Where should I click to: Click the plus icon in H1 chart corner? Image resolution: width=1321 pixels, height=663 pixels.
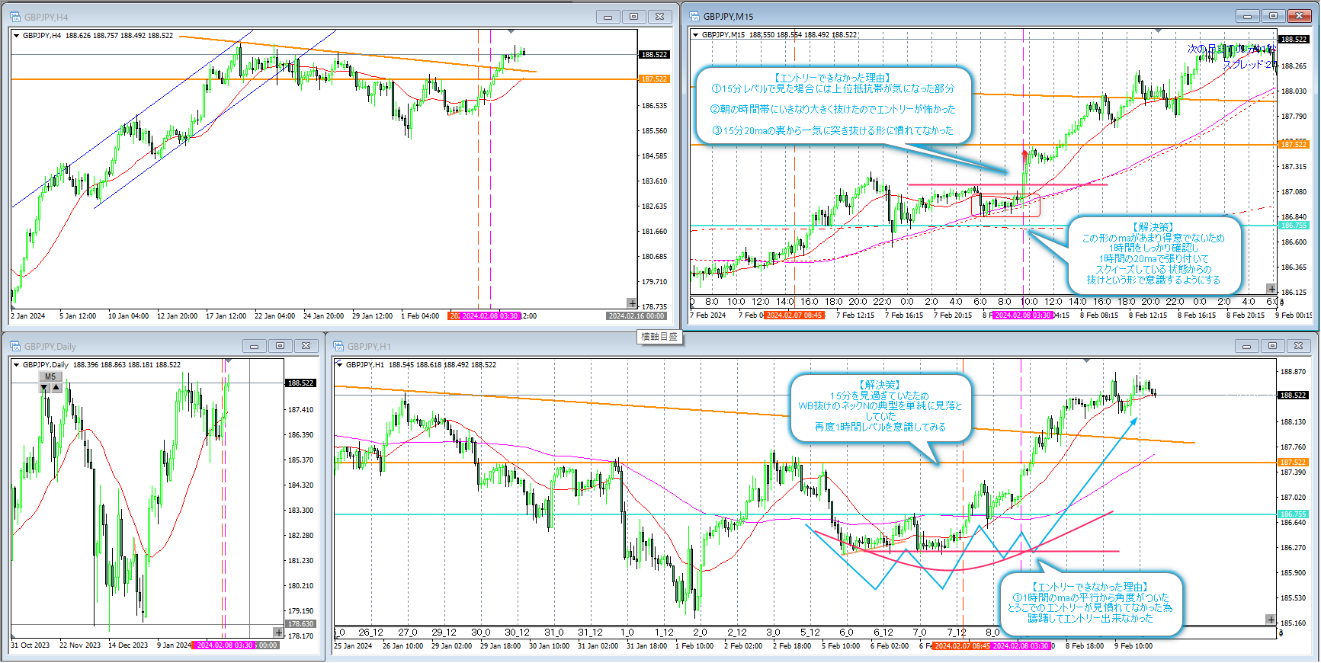1271,620
